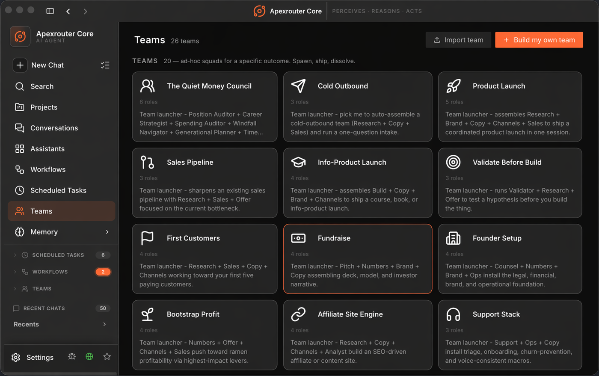
Task: Click the RECENT CHATS heading
Action: (44, 308)
